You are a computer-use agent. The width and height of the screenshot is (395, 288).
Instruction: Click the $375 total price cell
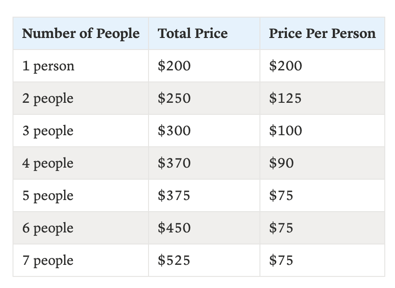[x=204, y=195]
